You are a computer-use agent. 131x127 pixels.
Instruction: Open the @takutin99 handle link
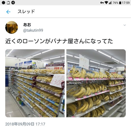(x=33, y=30)
